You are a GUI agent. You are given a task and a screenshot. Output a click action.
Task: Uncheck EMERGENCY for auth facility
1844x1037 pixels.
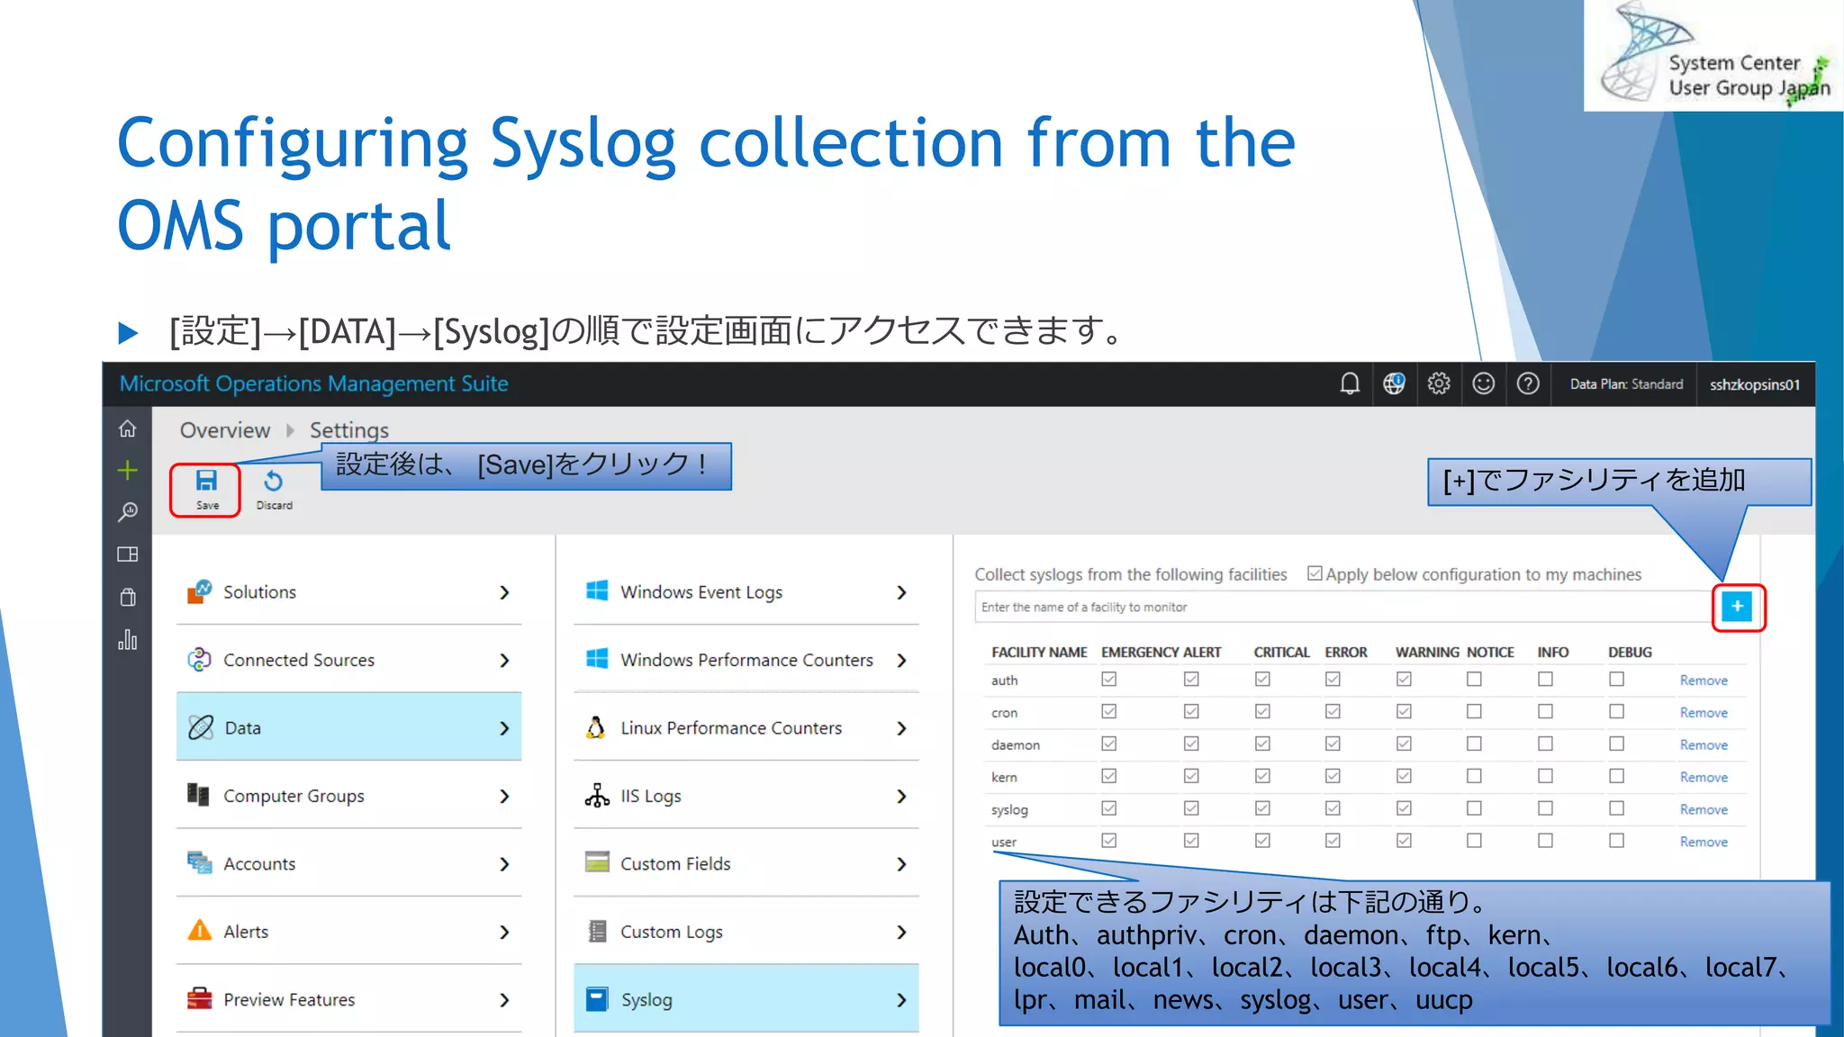pyautogui.click(x=1109, y=680)
